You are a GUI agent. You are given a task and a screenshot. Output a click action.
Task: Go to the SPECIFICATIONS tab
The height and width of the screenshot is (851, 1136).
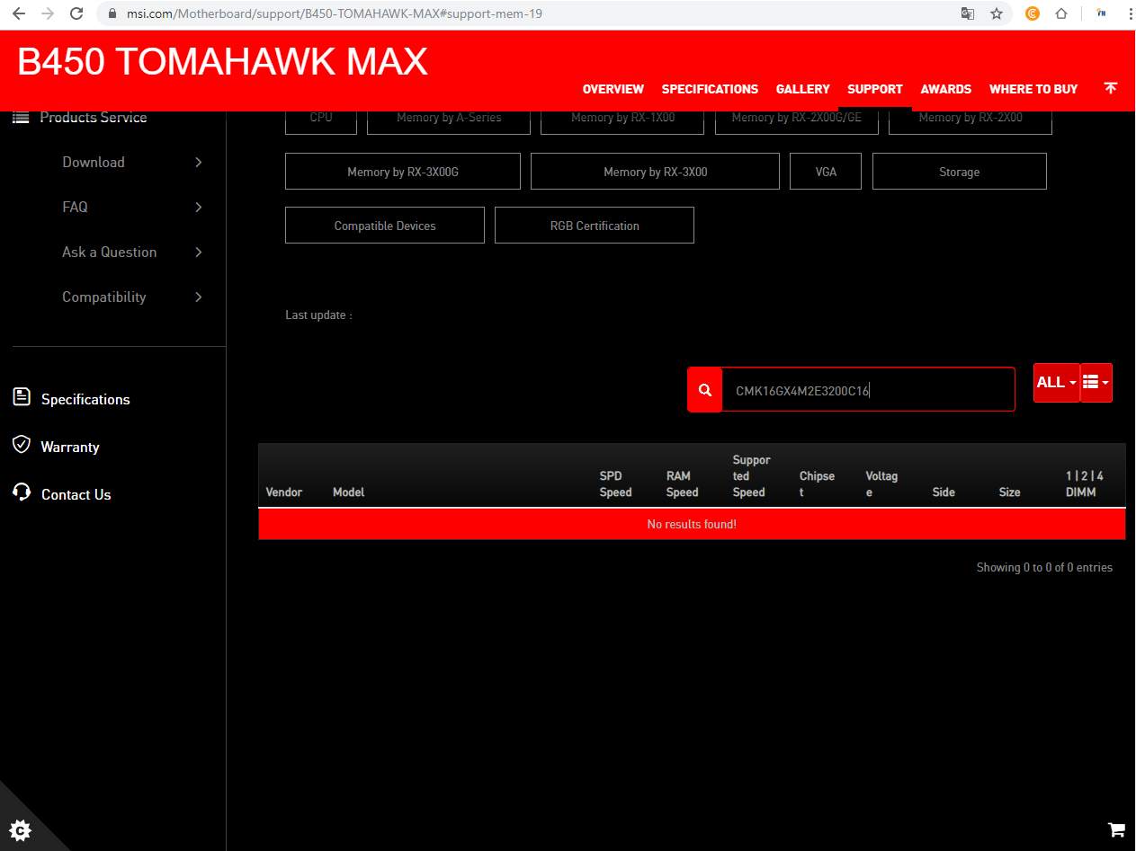pyautogui.click(x=710, y=89)
